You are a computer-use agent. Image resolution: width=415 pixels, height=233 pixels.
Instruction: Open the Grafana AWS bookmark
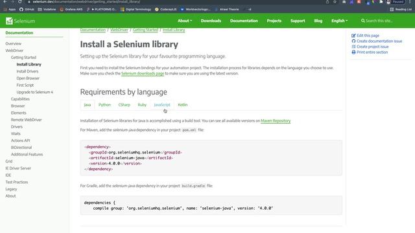click(x=71, y=9)
